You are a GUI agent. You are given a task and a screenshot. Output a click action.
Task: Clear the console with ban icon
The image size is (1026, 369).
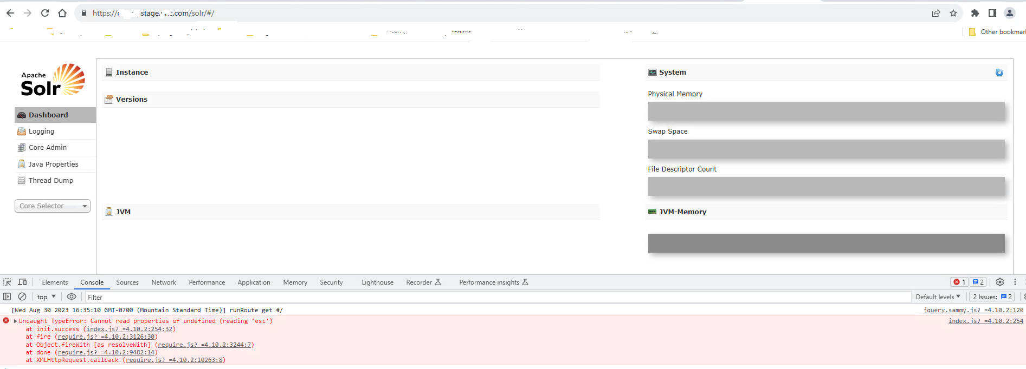tap(22, 296)
